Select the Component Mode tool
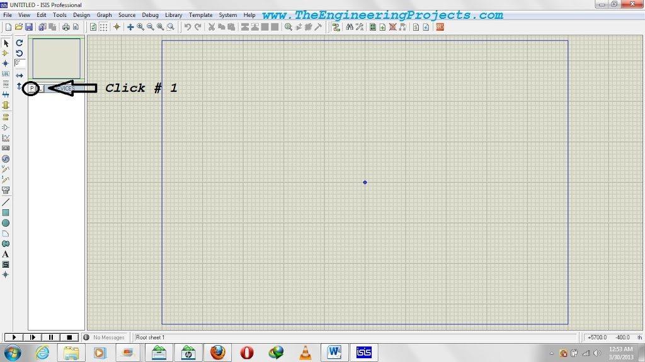The image size is (645, 362). [6, 53]
